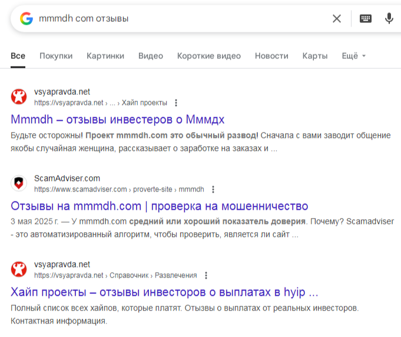Switch to the Новости tab
Image resolution: width=401 pixels, height=337 pixels.
(x=271, y=56)
